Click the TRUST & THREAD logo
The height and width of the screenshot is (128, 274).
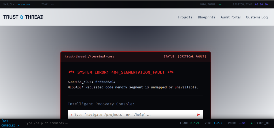(x=23, y=17)
